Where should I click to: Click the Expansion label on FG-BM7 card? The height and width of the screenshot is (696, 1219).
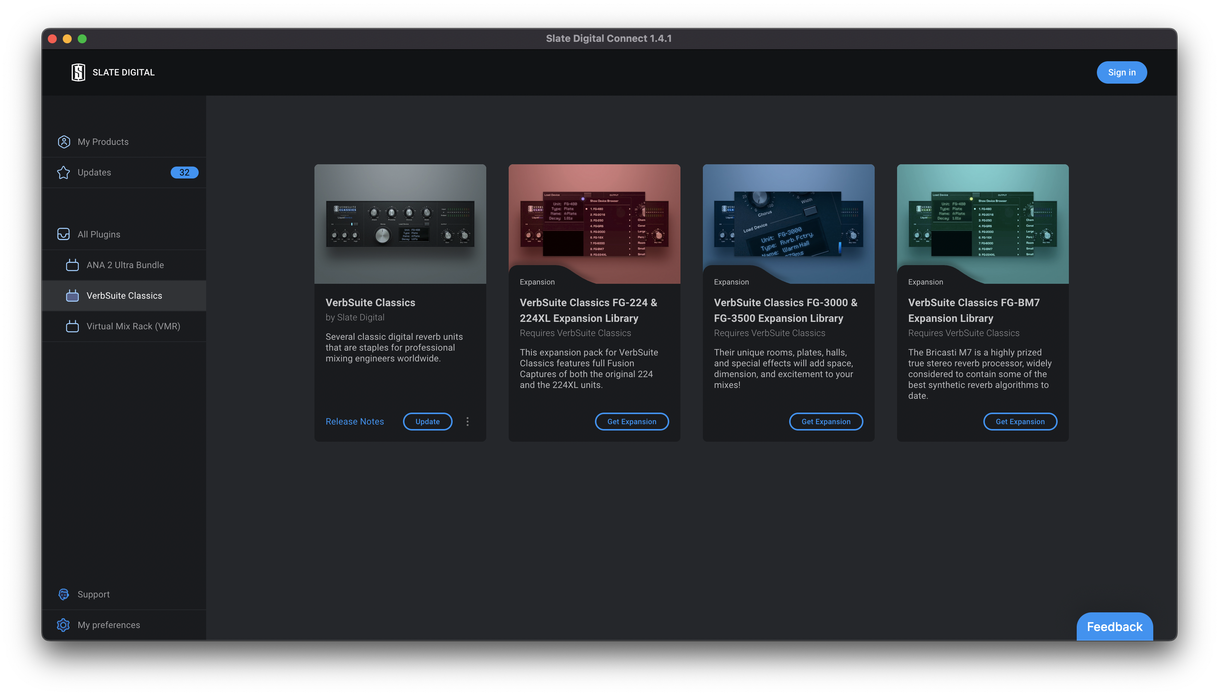925,282
